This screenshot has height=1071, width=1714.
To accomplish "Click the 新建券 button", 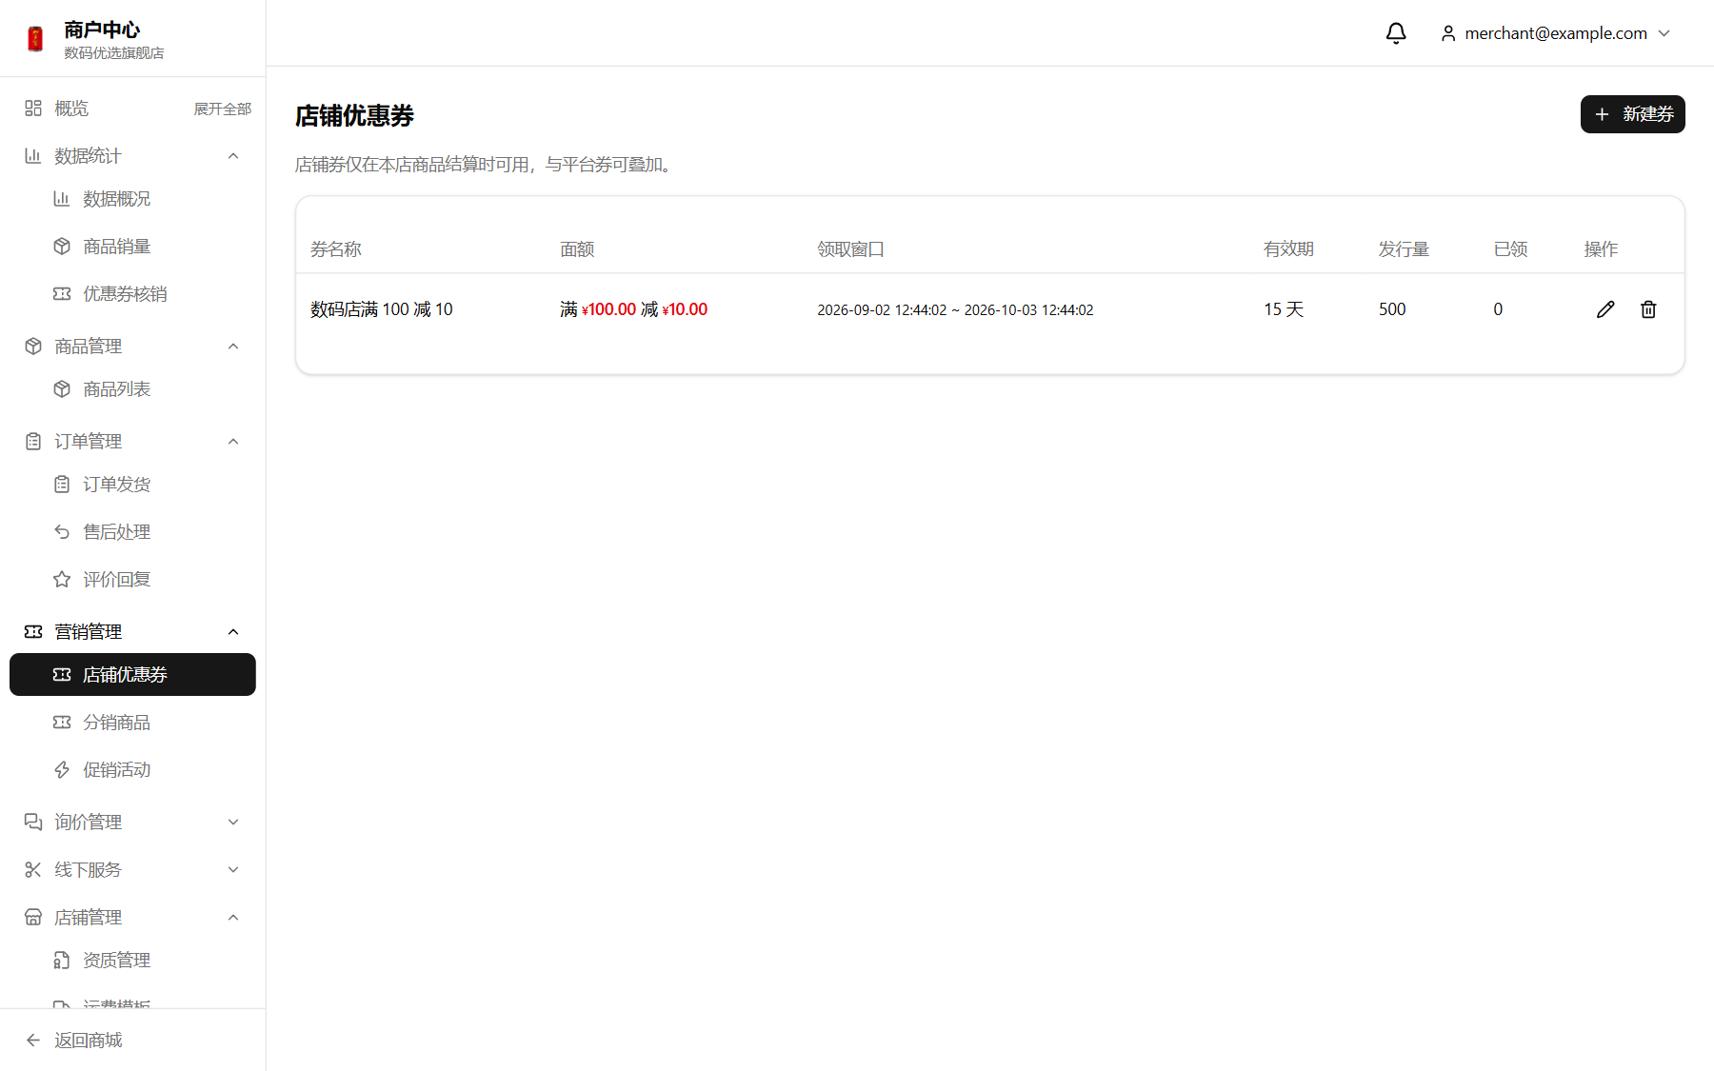I will (1632, 114).
